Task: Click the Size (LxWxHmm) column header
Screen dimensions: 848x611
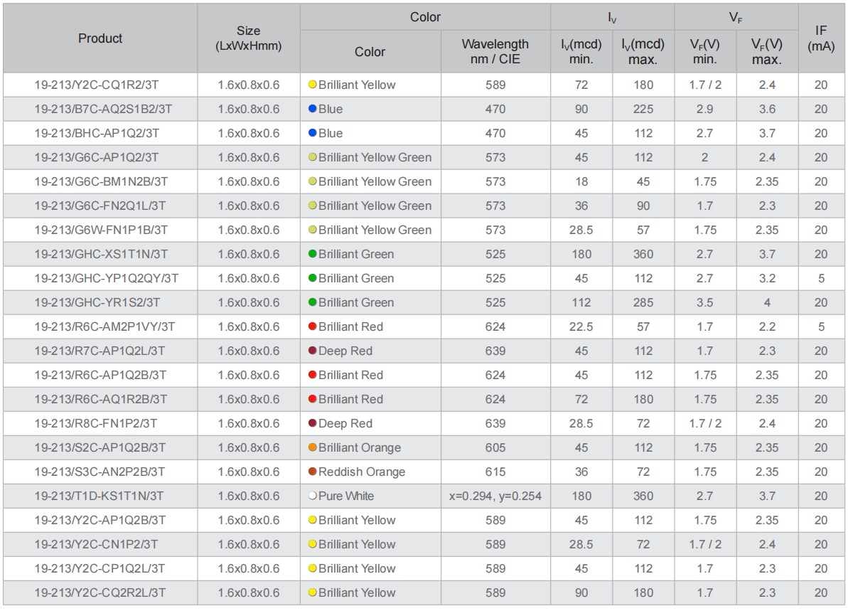Action: (x=249, y=38)
